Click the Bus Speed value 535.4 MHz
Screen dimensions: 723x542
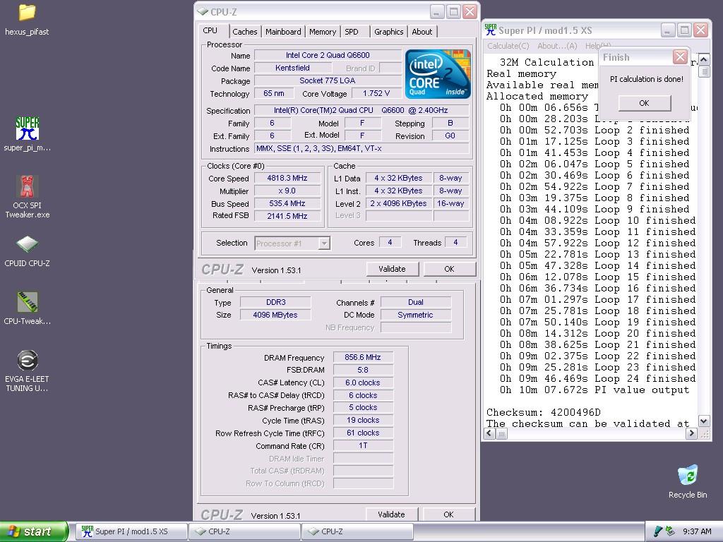pos(287,203)
